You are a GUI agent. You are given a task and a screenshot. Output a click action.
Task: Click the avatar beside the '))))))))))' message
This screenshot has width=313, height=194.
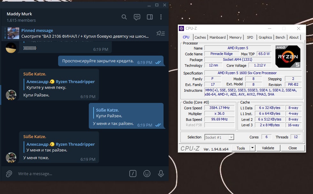pyautogui.click(x=11, y=48)
